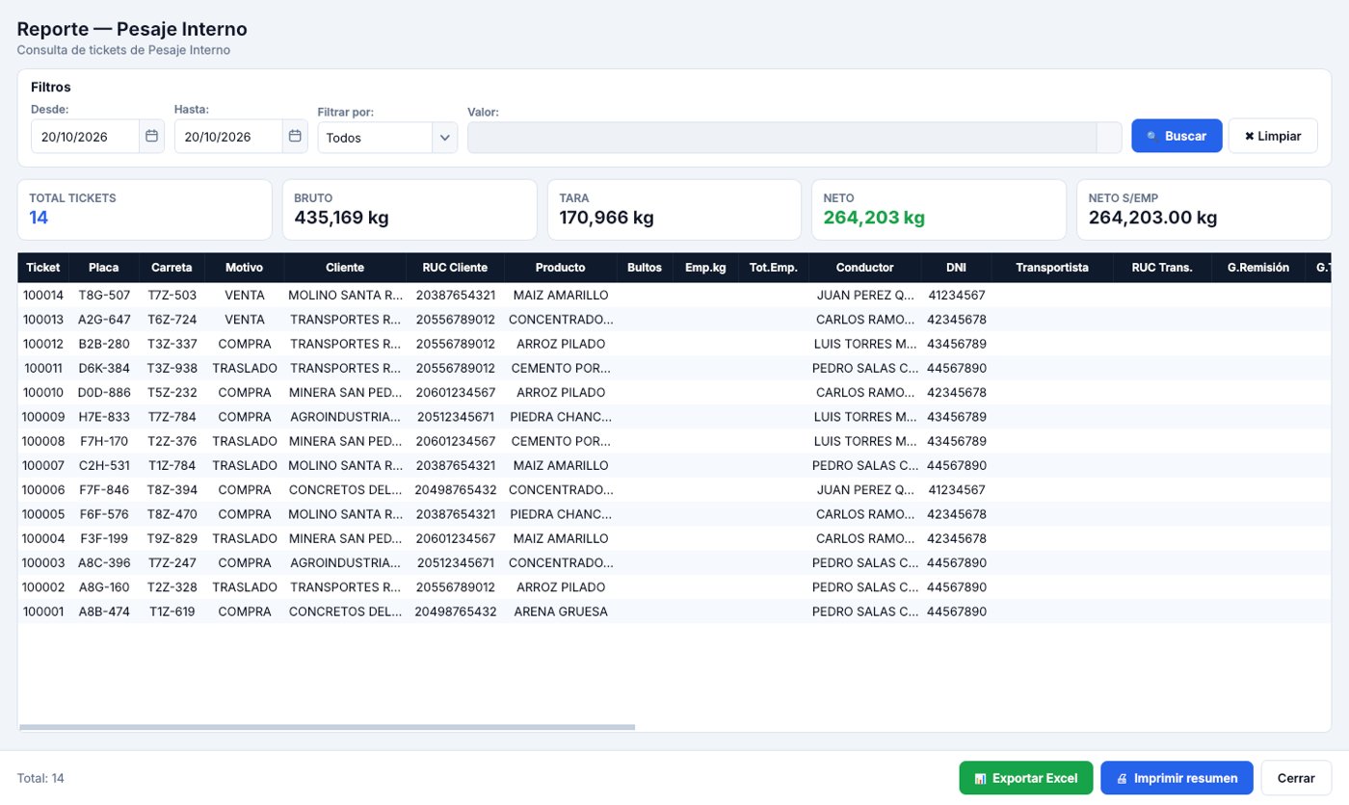Image resolution: width=1349 pixels, height=805 pixels.
Task: Click the TARA total 170,966 kg
Action: 606,218
